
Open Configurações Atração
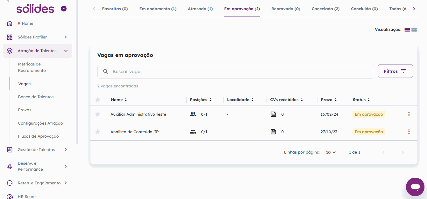(x=40, y=123)
